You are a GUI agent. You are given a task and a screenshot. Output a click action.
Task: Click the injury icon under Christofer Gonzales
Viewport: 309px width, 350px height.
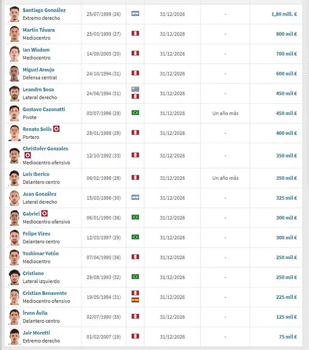pyautogui.click(x=28, y=156)
